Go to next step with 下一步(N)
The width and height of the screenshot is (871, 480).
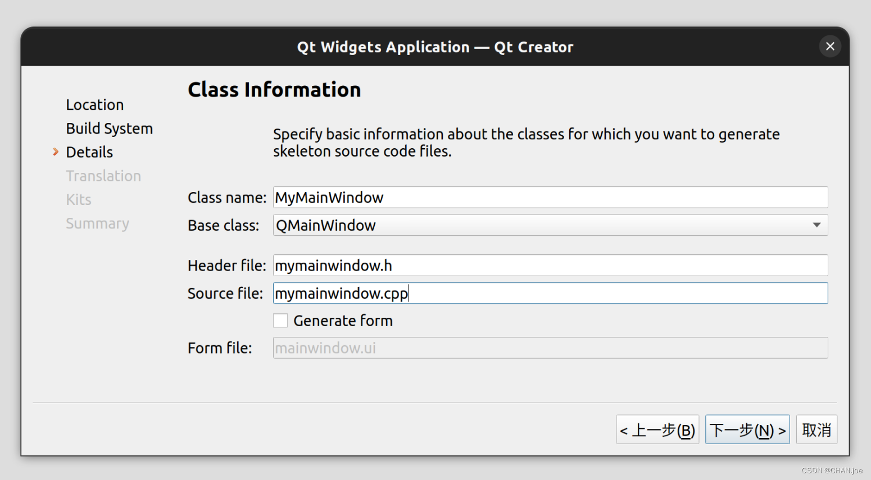pyautogui.click(x=747, y=430)
